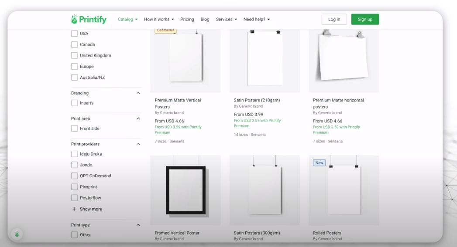Collapse the Branding filter section
Screen dimensions: 457x247
tap(138, 93)
